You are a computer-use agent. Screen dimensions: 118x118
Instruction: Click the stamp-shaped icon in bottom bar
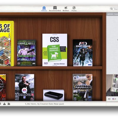point(4,104)
